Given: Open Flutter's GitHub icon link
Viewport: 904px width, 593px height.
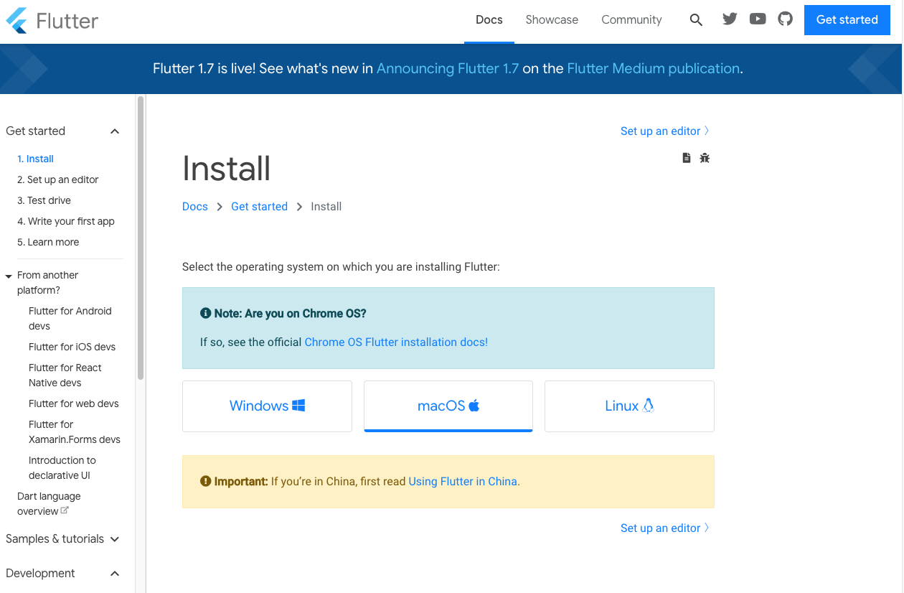Looking at the screenshot, I should (786, 19).
